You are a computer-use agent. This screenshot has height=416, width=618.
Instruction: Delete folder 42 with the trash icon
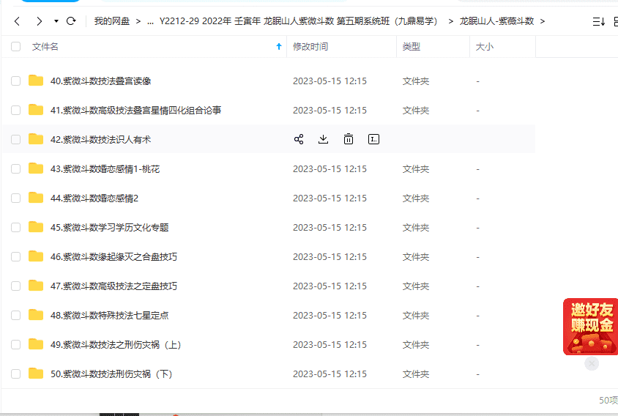click(x=349, y=139)
